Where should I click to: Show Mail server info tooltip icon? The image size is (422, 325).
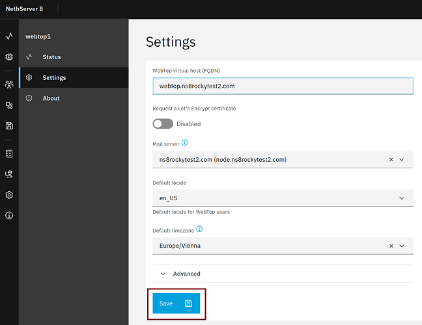[x=185, y=142]
